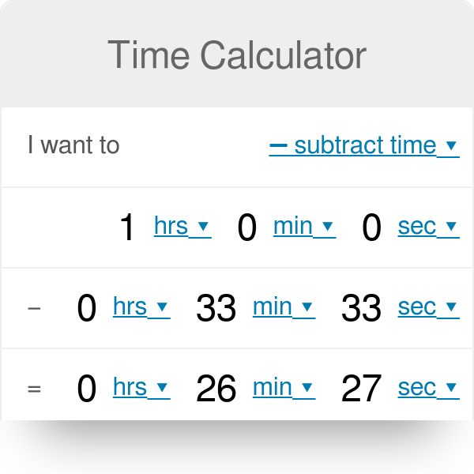Edit the first row seconds value 0
Image resolution: width=474 pixels, height=474 pixels.
(371, 228)
